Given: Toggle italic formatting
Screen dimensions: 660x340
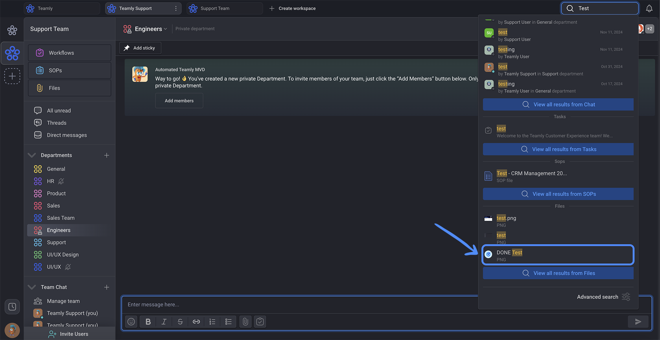Looking at the screenshot, I should pyautogui.click(x=164, y=322).
